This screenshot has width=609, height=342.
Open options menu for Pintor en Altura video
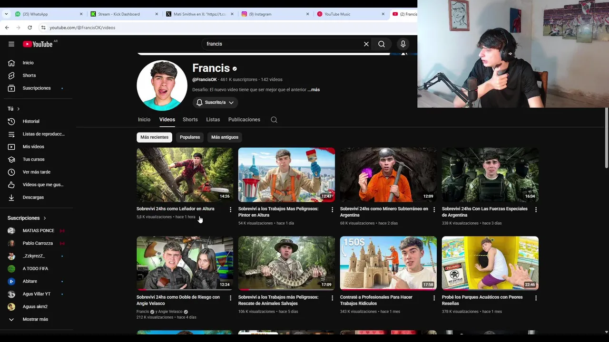coord(333,209)
